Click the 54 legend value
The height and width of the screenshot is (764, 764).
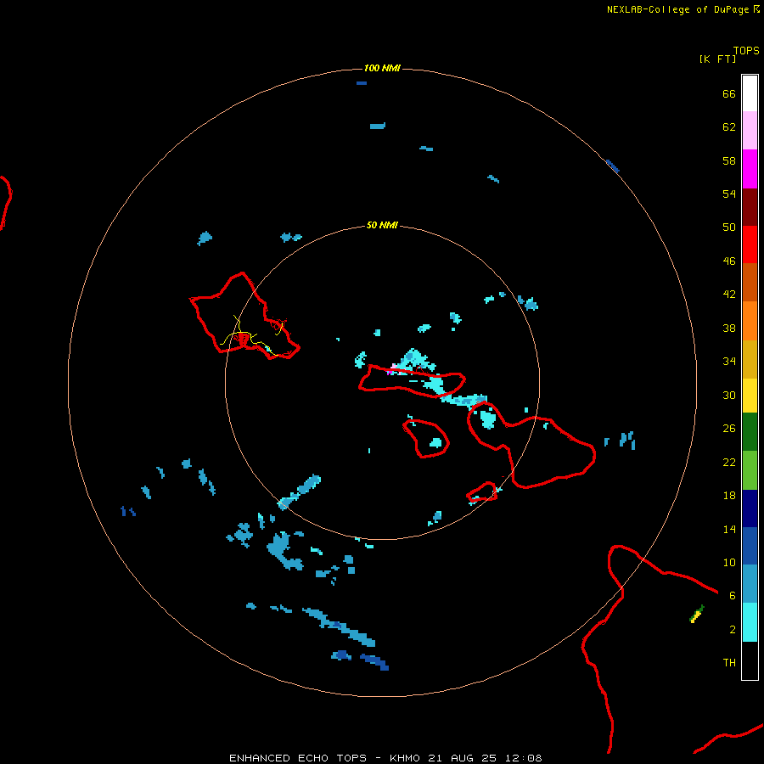[x=729, y=194]
